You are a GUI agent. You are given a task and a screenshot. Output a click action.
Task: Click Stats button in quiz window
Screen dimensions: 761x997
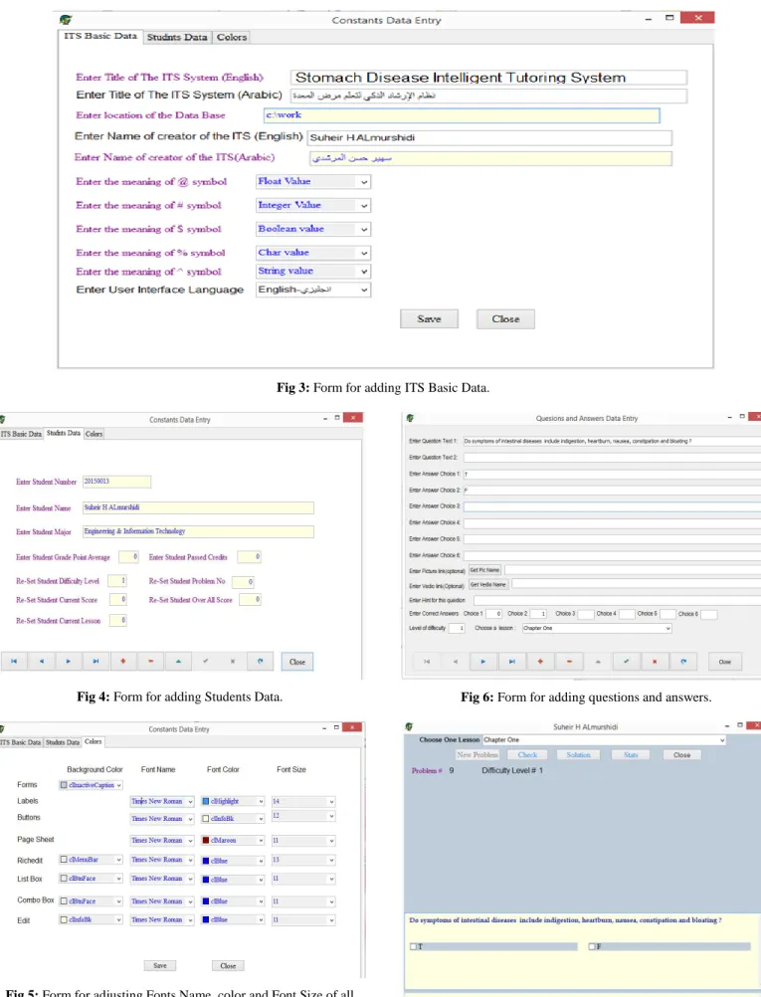click(x=631, y=755)
